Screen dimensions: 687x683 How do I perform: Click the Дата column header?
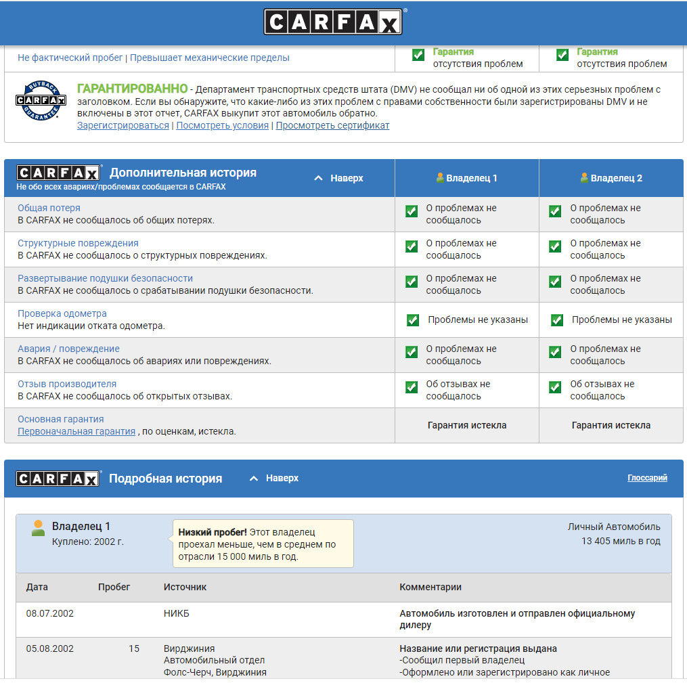click(37, 587)
